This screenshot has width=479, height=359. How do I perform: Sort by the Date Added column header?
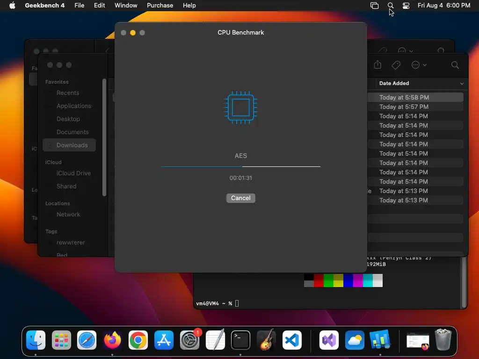(394, 83)
